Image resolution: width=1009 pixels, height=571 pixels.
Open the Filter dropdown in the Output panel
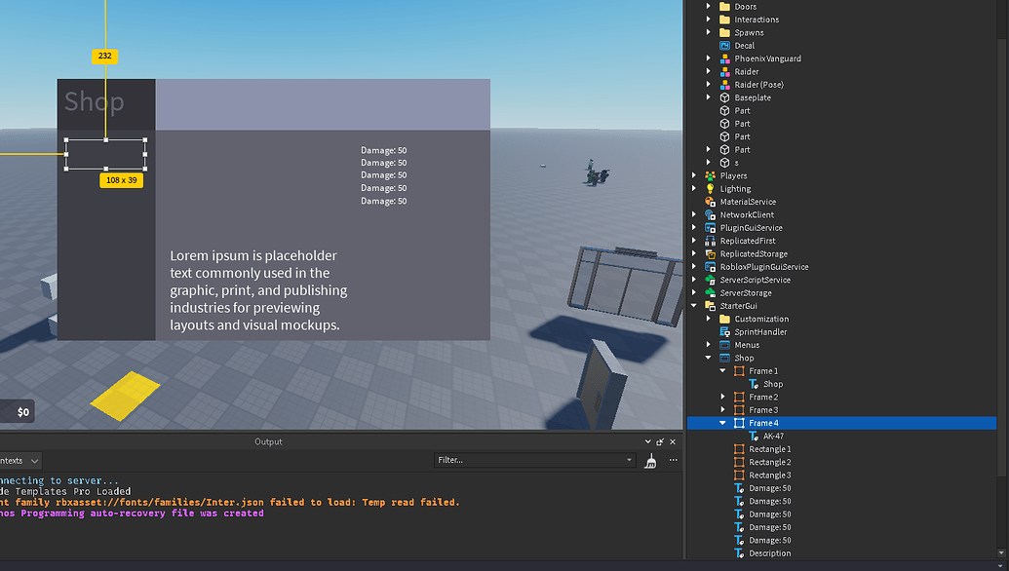click(628, 460)
